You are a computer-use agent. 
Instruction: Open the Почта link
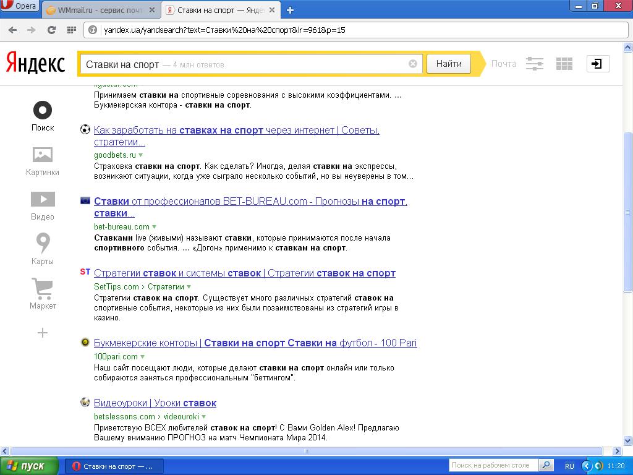click(504, 64)
